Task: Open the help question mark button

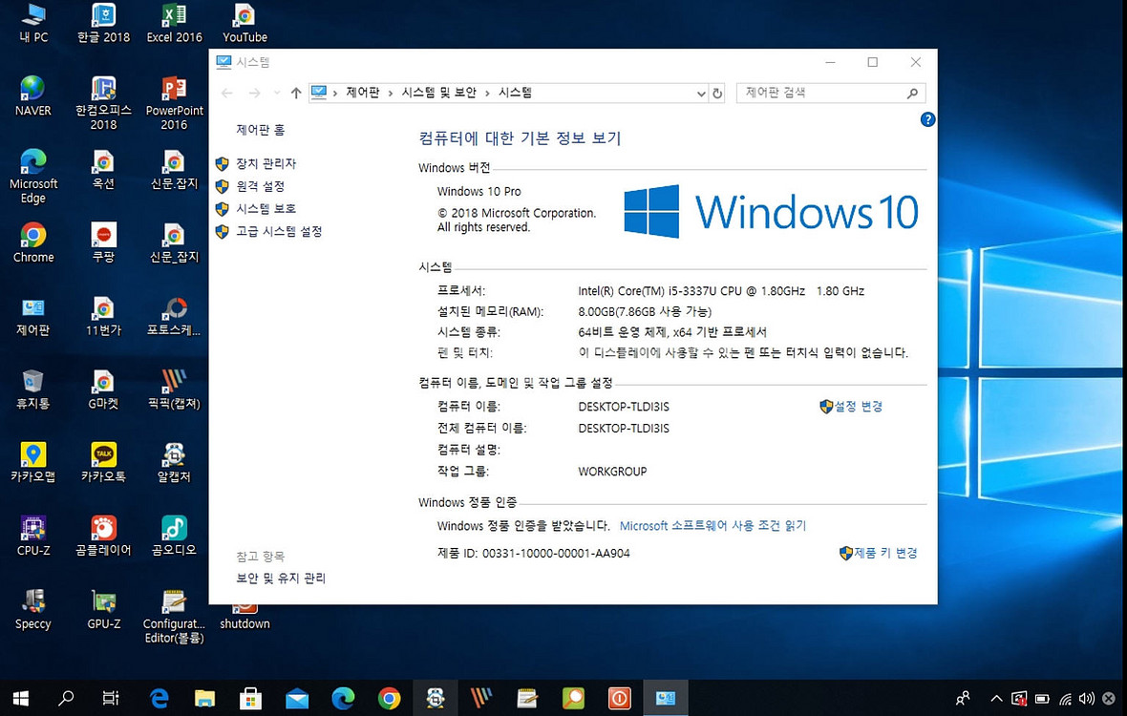Action: [927, 119]
